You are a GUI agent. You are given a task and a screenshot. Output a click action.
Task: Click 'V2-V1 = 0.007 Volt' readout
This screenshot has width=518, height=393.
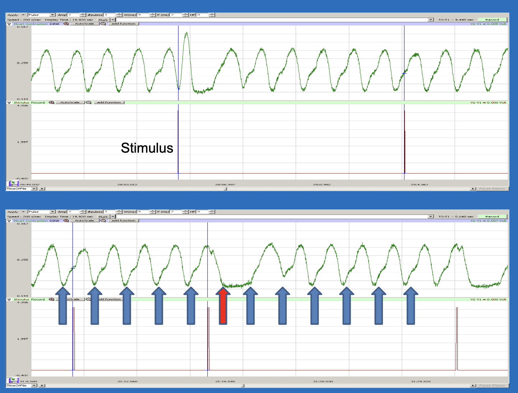pyautogui.click(x=489, y=221)
